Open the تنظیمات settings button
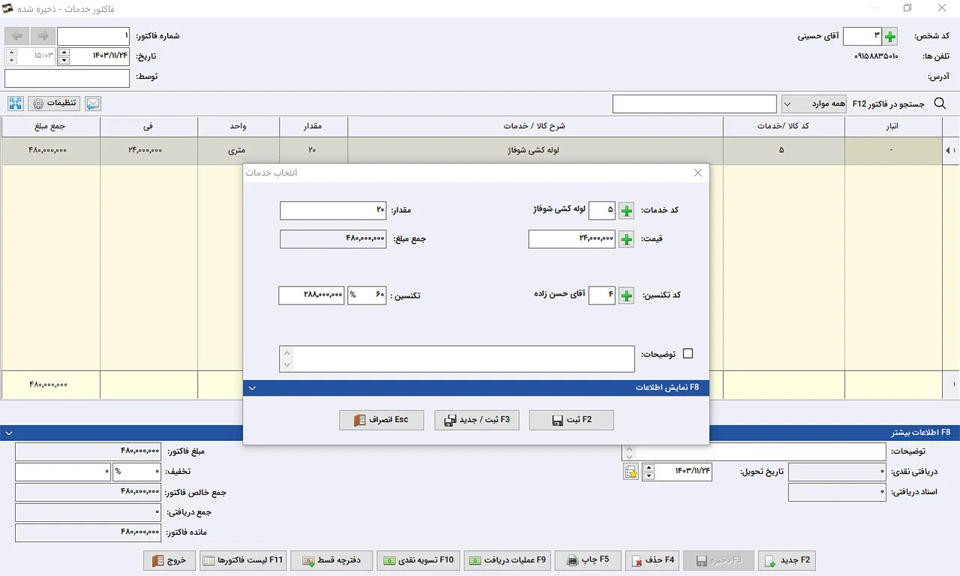Image resolution: width=960 pixels, height=576 pixels. (54, 103)
